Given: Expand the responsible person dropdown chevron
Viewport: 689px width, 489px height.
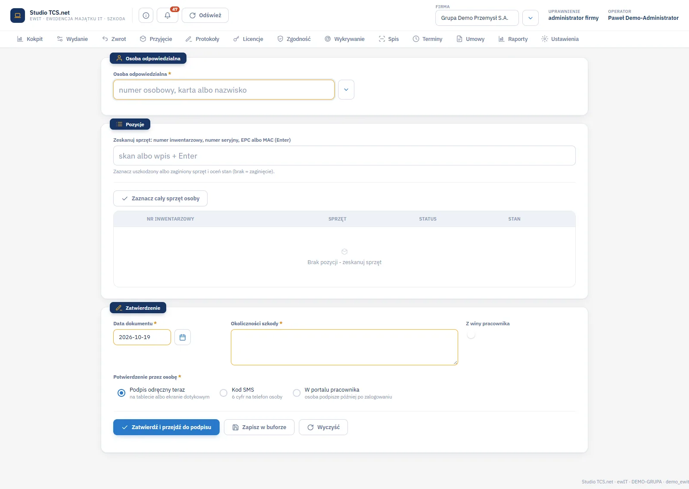Looking at the screenshot, I should 346,90.
